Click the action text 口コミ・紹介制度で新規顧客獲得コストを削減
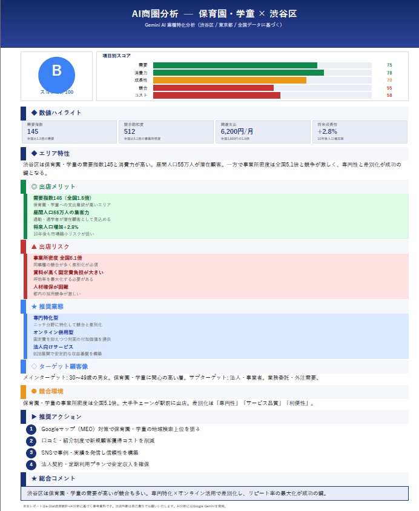Image resolution: width=419 pixels, height=511 pixels. (97, 441)
